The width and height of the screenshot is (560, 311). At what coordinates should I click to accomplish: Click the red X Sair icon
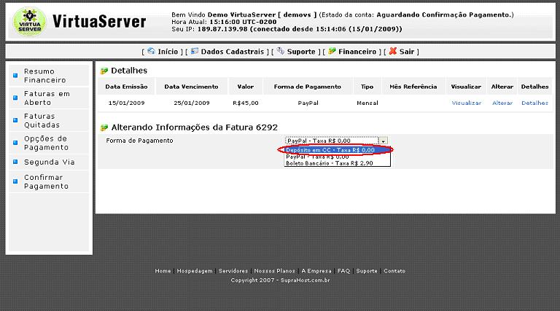pos(392,51)
